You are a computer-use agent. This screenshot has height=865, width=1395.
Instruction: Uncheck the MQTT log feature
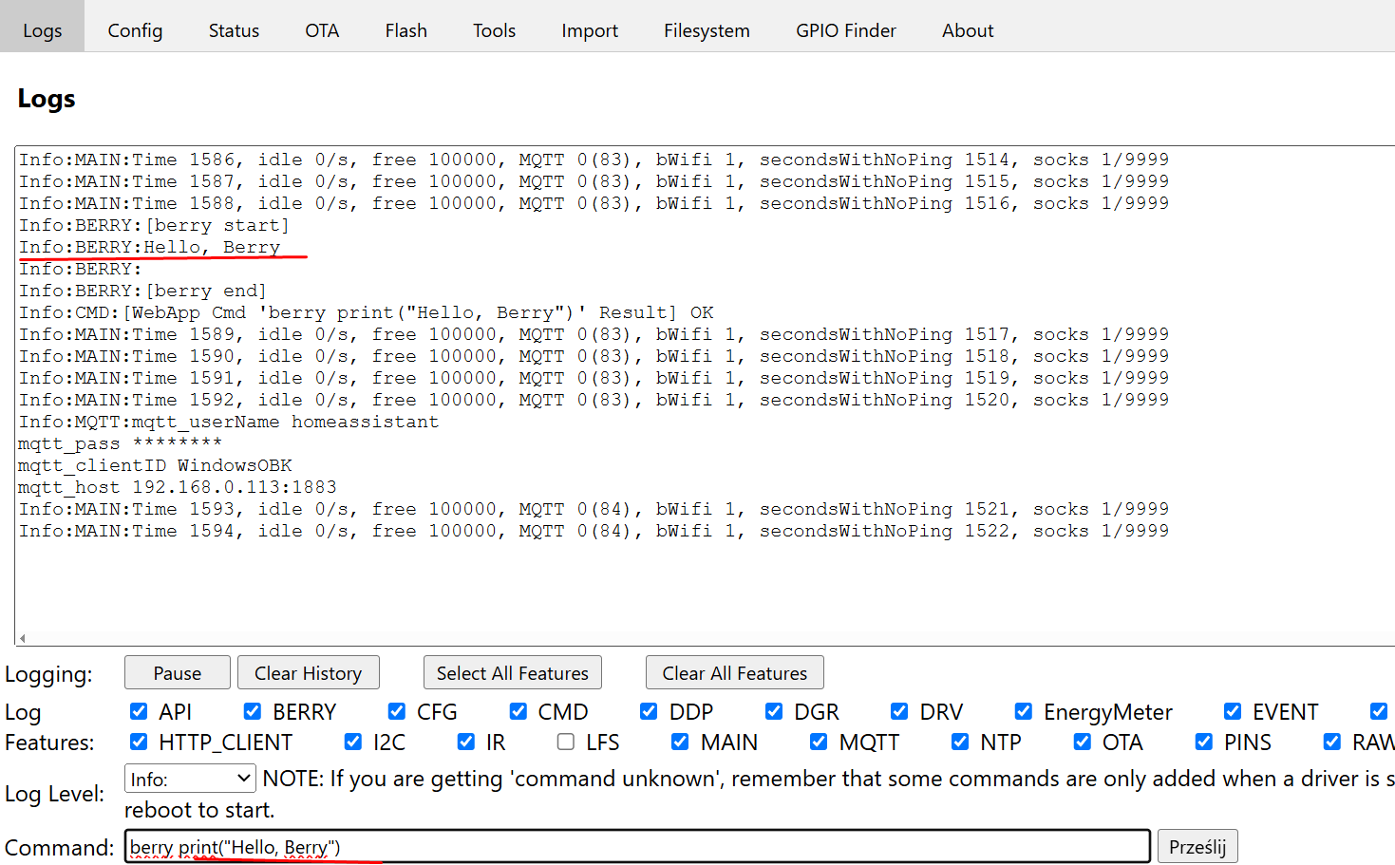819,742
